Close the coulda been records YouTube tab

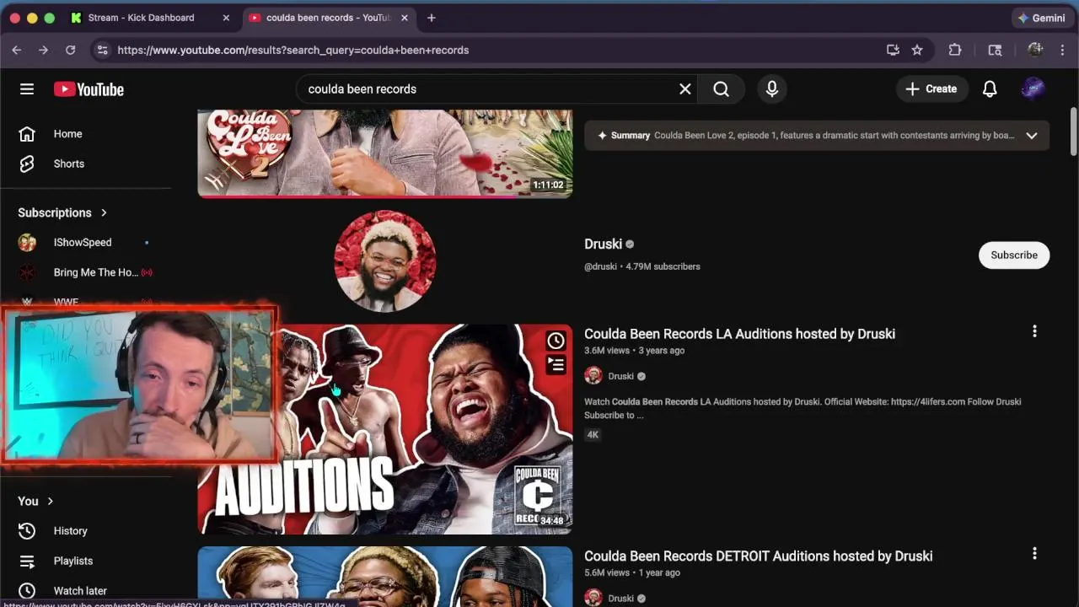tap(404, 18)
